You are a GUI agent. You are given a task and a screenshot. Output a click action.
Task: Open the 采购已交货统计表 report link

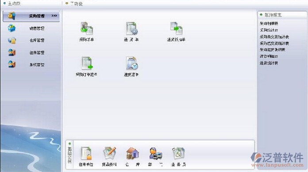pos(274,43)
